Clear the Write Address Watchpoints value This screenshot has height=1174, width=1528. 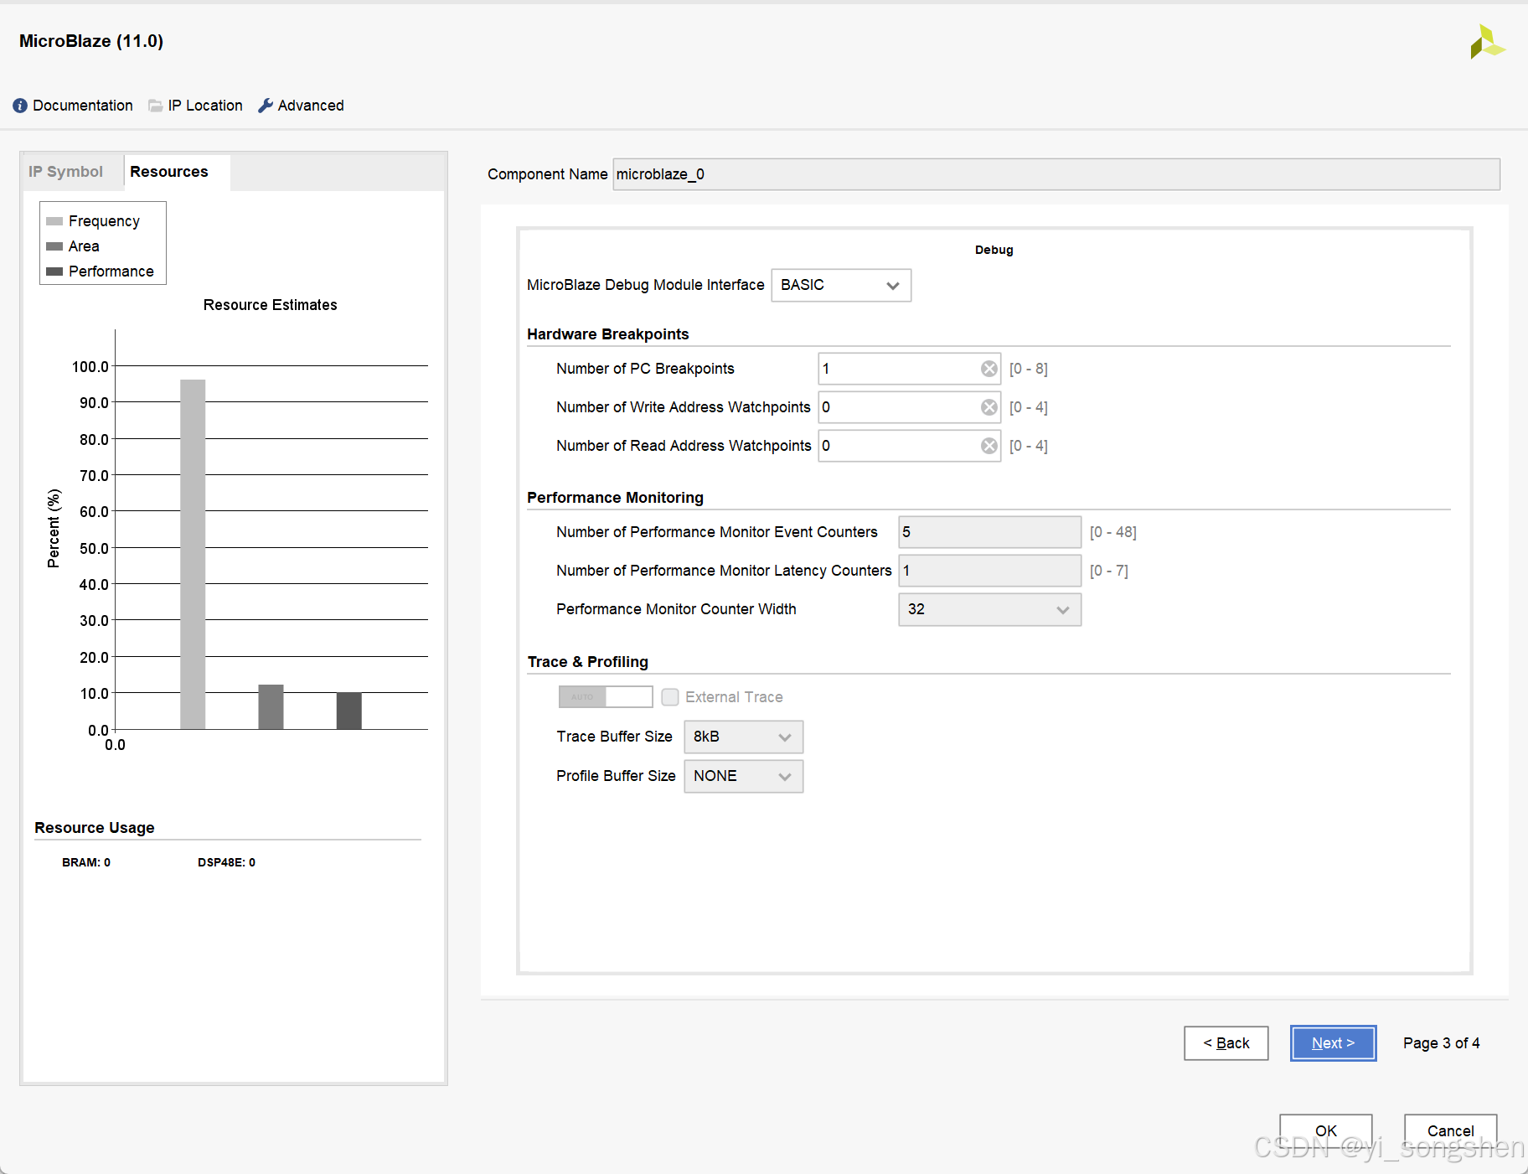click(989, 407)
